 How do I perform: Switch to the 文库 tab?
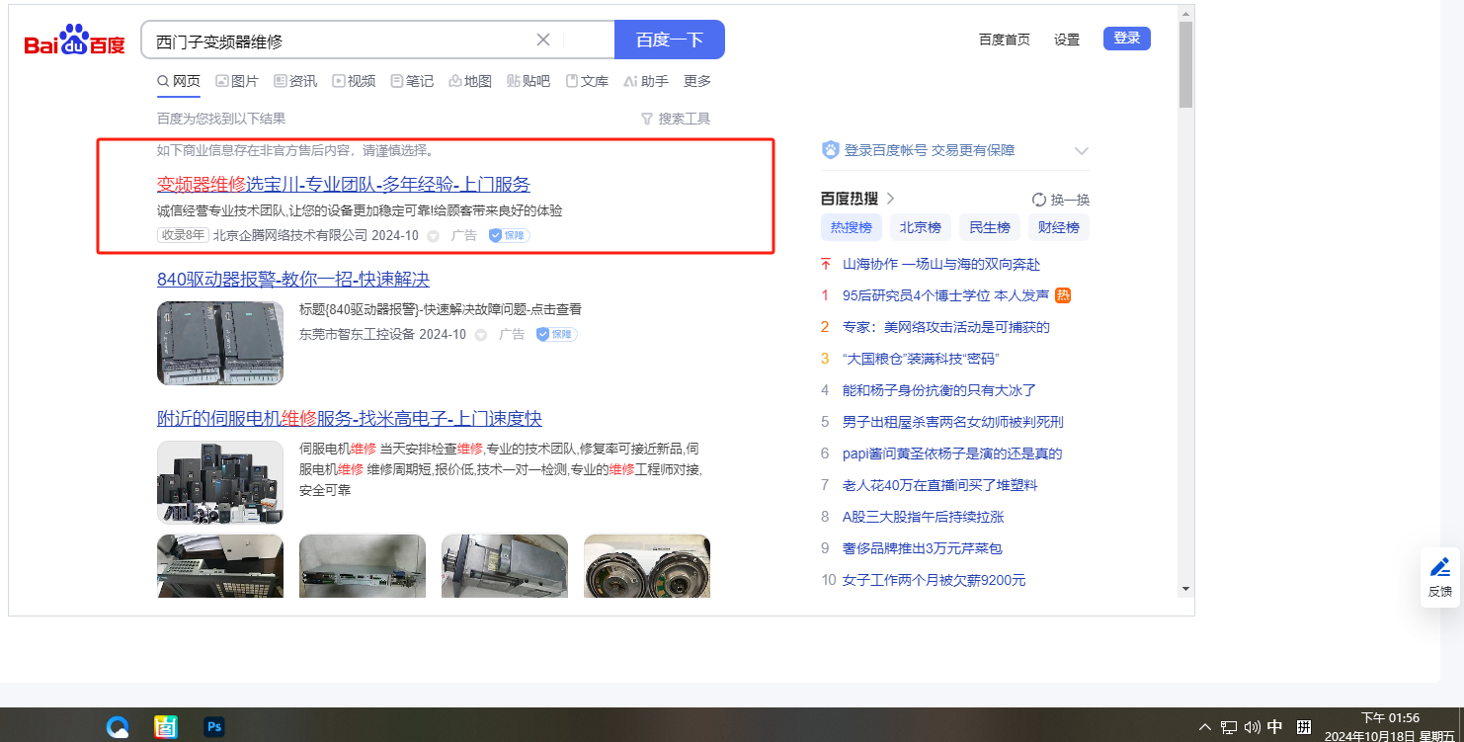tap(587, 81)
